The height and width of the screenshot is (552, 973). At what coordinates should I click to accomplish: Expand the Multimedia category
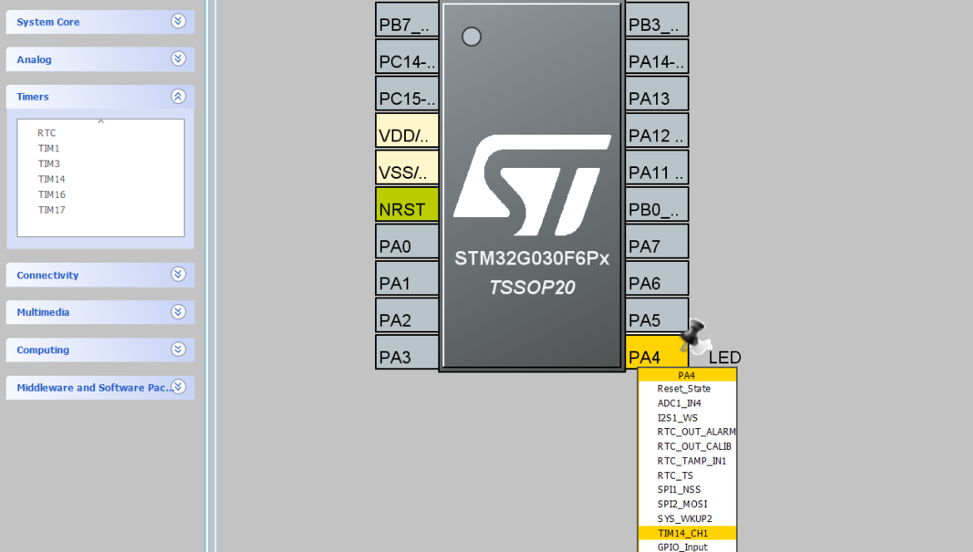[100, 312]
